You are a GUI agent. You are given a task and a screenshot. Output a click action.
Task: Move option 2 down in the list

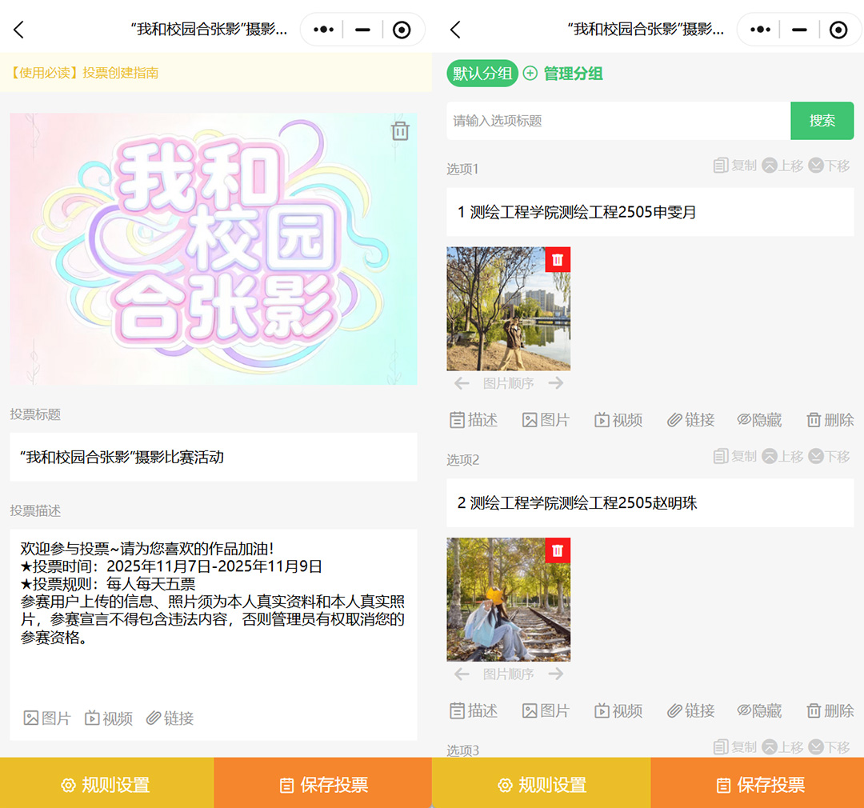coord(829,457)
